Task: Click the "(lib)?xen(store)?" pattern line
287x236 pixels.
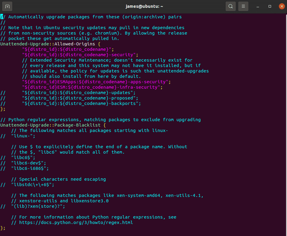Action: click(33, 206)
